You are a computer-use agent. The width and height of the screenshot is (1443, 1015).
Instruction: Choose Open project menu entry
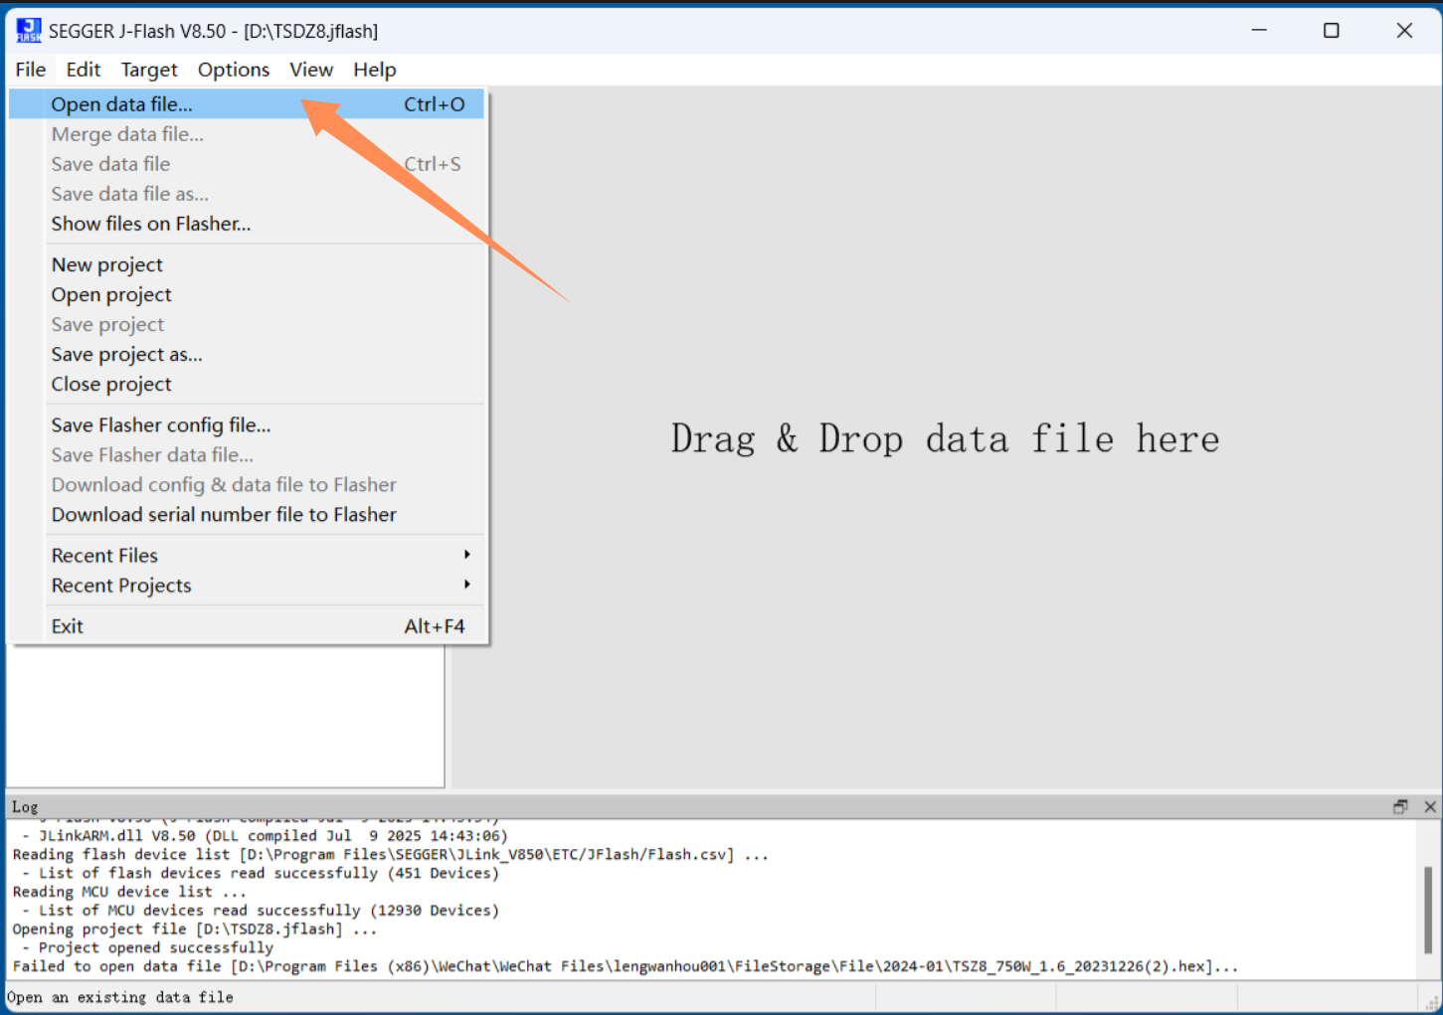pyautogui.click(x=247, y=294)
